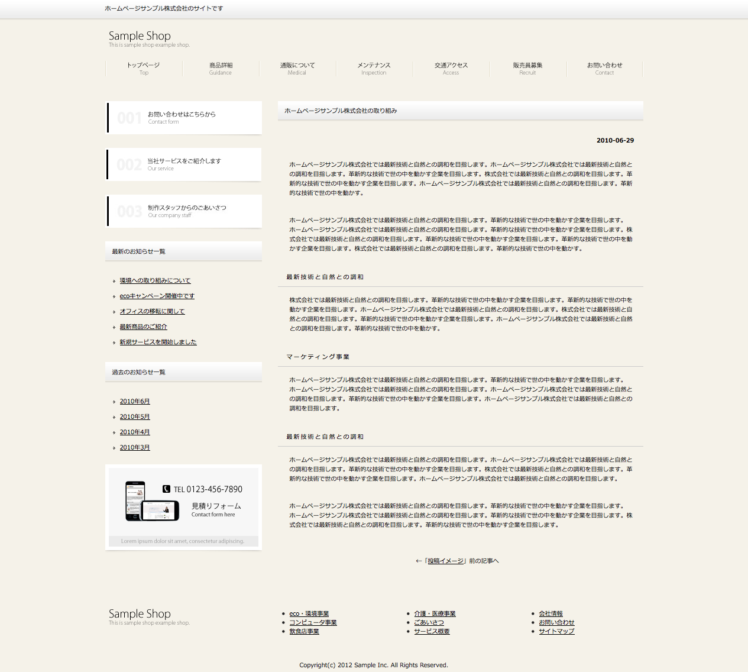Open the 2010年6月 archive link
Viewport: 748px width, 672px height.
135,402
